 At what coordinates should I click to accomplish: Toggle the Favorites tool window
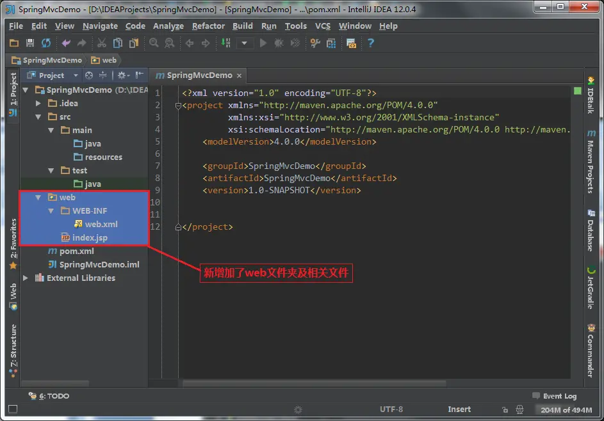[x=13, y=244]
